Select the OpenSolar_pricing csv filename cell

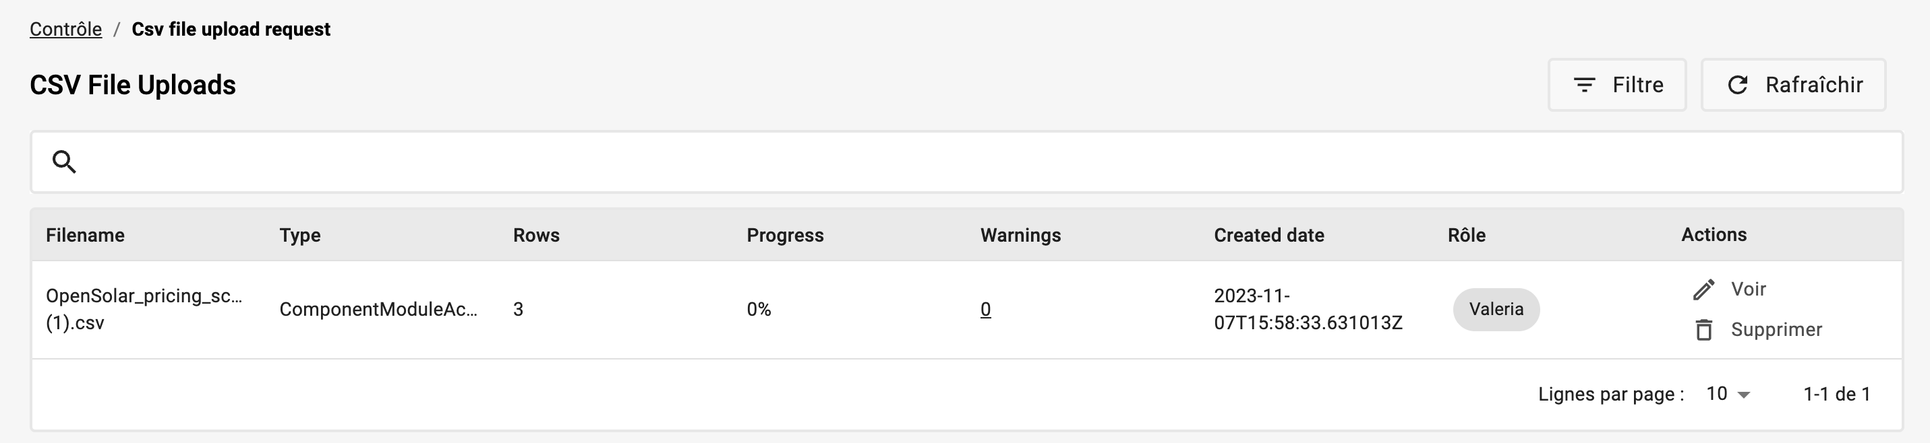[144, 309]
